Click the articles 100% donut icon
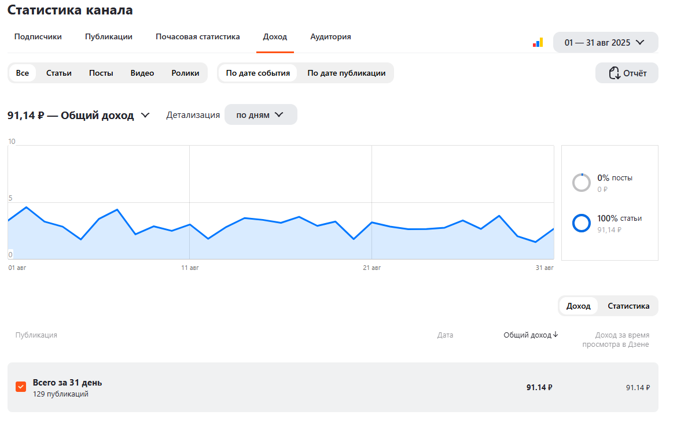The image size is (677, 426). pyautogui.click(x=581, y=223)
